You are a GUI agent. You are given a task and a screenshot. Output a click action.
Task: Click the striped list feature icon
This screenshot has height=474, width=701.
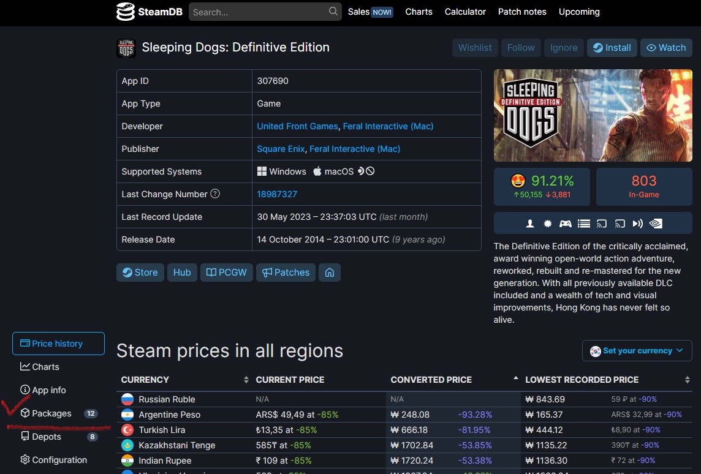click(584, 224)
